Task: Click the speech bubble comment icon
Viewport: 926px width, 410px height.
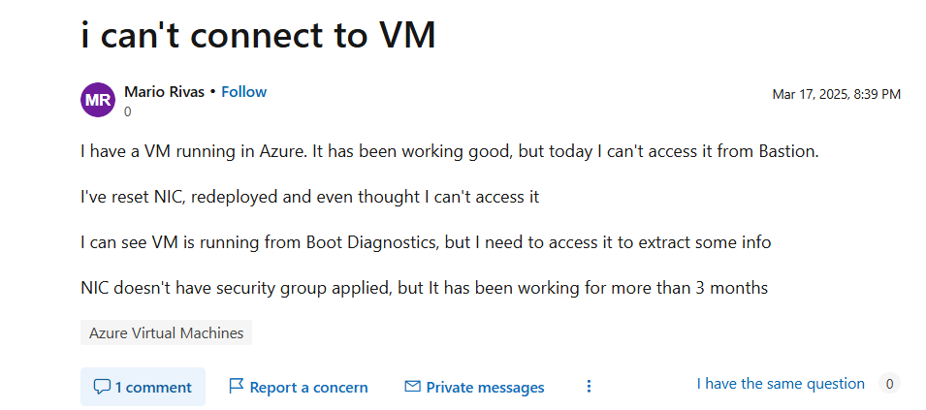Action: (x=102, y=387)
